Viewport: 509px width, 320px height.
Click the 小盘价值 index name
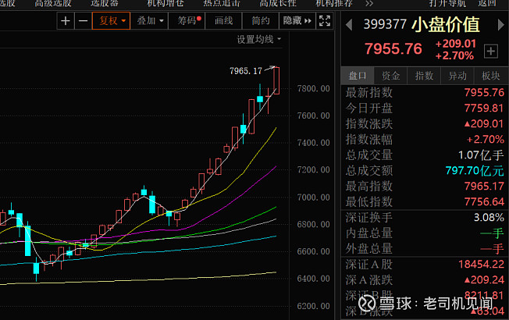point(446,24)
